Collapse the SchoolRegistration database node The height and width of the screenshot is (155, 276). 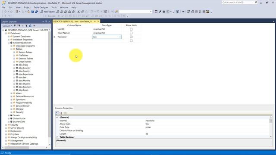coord(9,43)
